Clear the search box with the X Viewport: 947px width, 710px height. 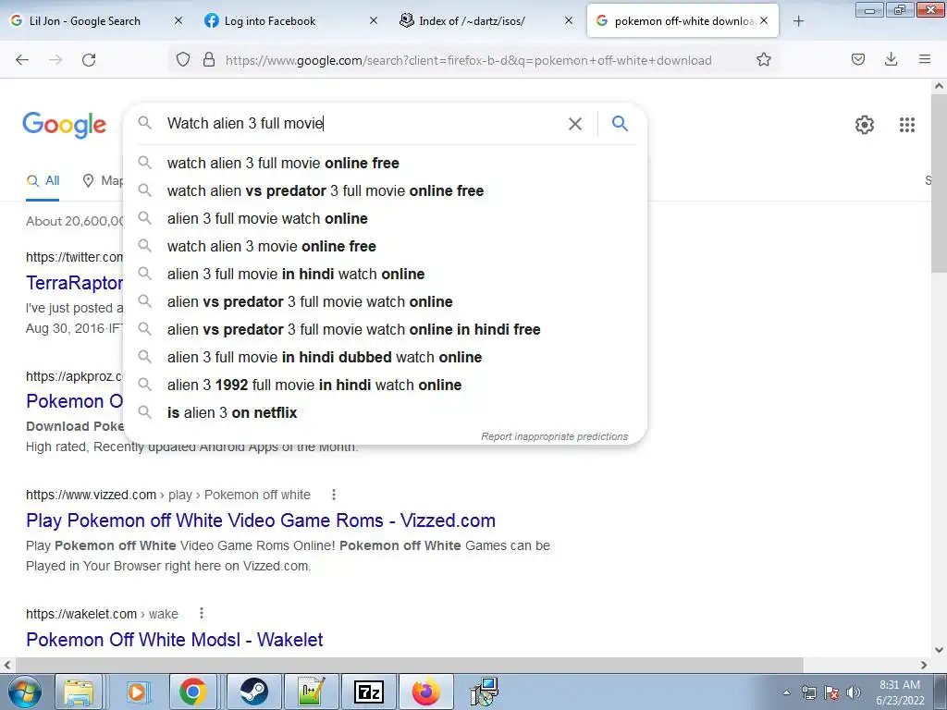tap(575, 124)
